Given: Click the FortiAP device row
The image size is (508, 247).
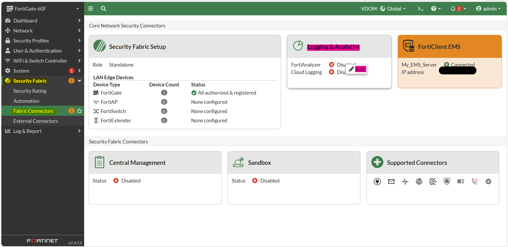Looking at the screenshot, I should click(x=185, y=102).
